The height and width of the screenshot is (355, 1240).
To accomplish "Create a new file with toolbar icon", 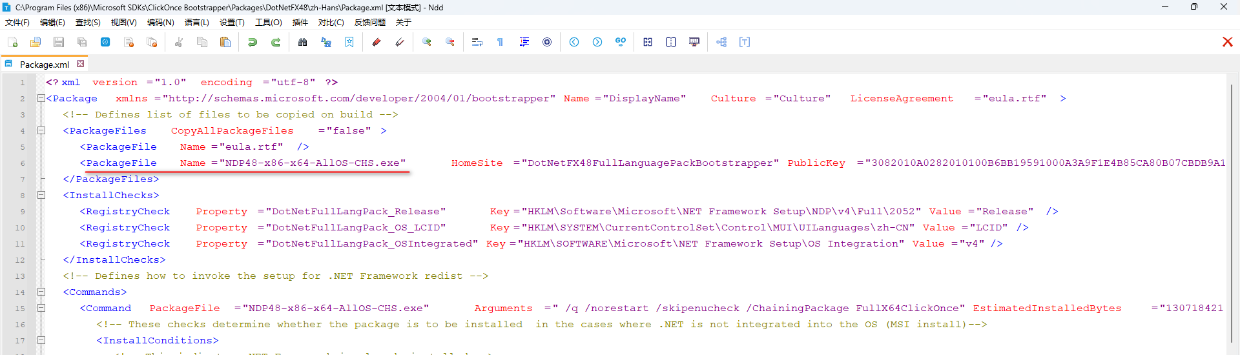I will pos(12,42).
